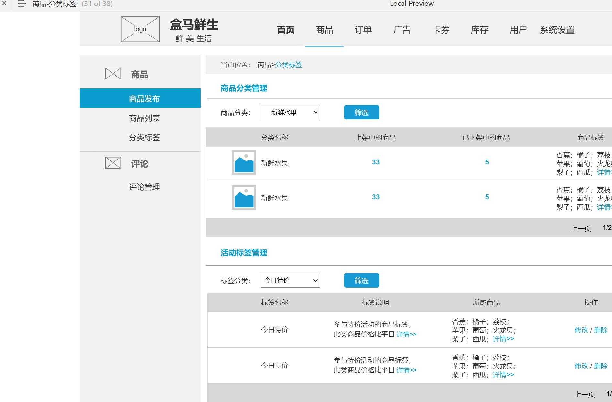Click 删除 link in second 今日特价 row
Image resolution: width=612 pixels, height=402 pixels.
point(600,366)
